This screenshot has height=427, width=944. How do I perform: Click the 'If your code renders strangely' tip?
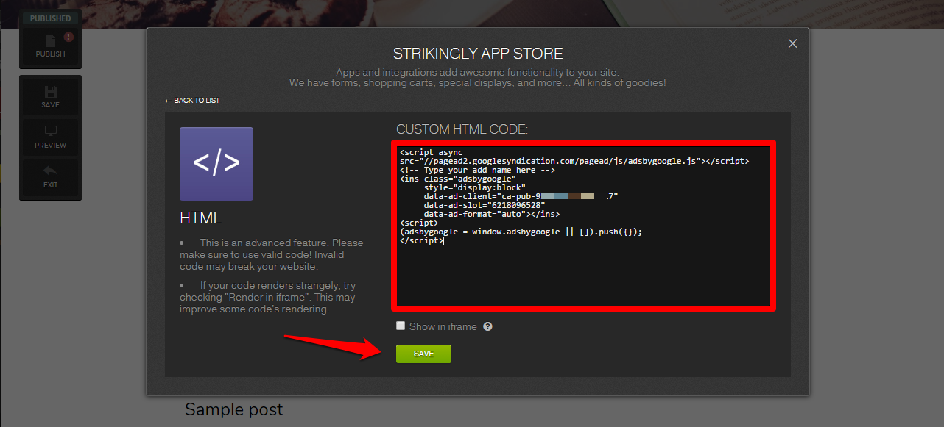click(x=270, y=297)
